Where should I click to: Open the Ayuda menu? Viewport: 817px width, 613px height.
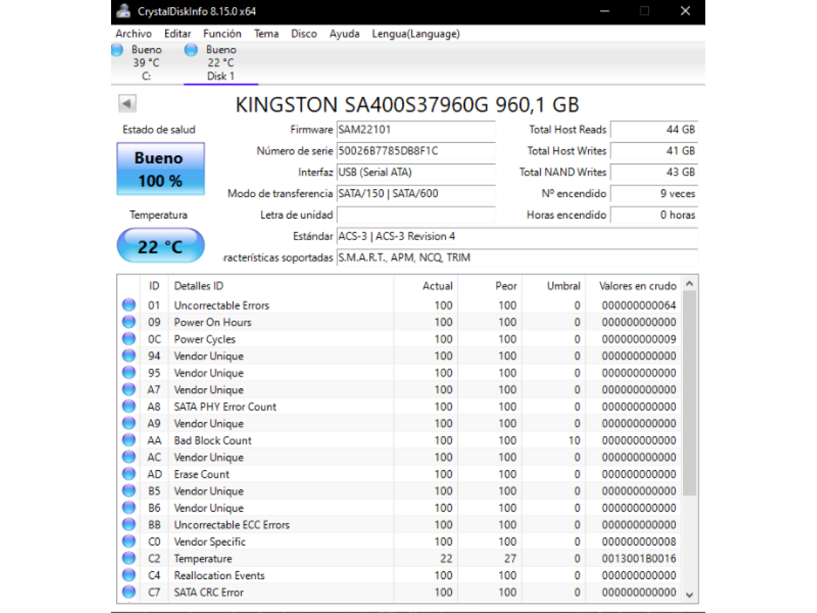pyautogui.click(x=344, y=34)
